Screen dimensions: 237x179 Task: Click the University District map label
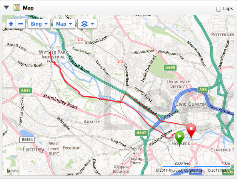178,84
